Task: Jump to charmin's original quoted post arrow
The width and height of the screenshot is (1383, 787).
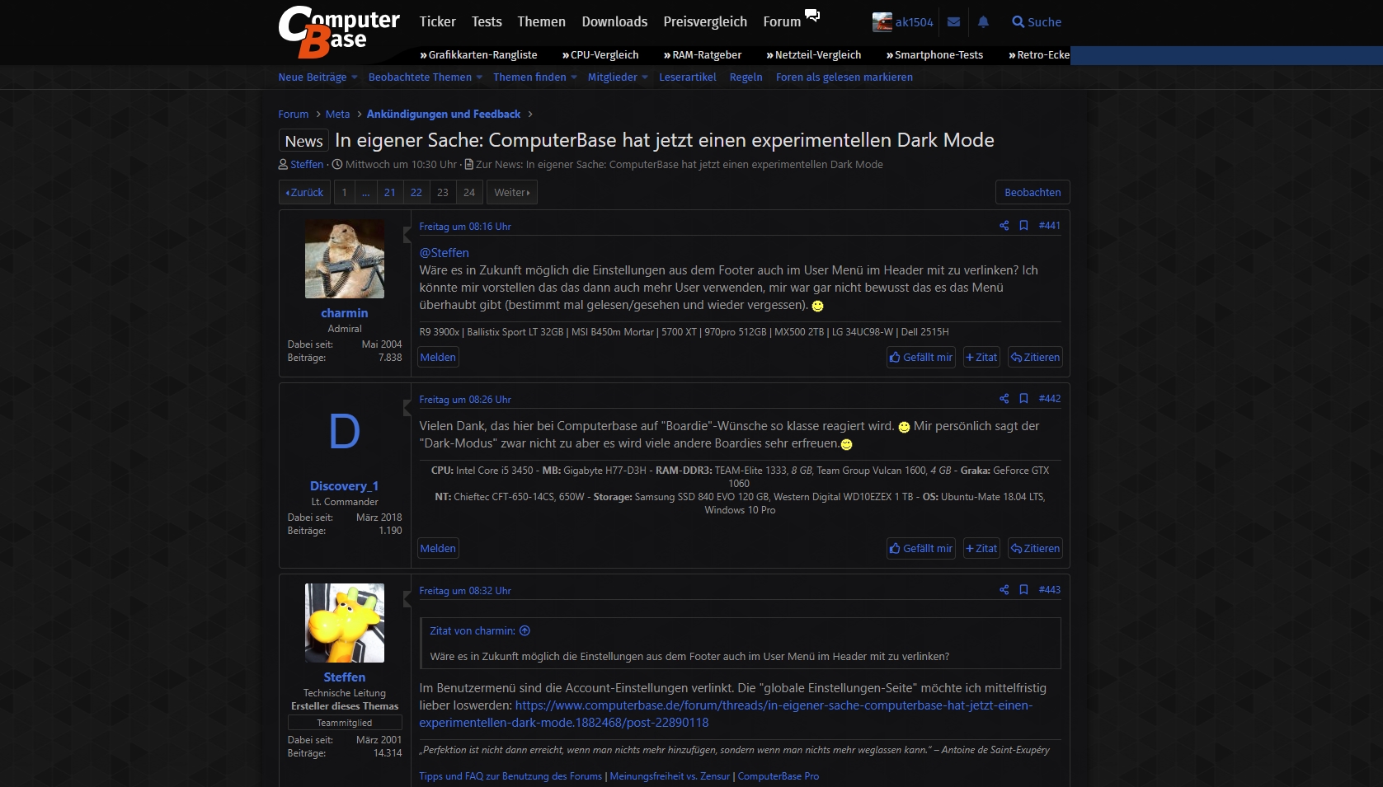Action: point(525,631)
